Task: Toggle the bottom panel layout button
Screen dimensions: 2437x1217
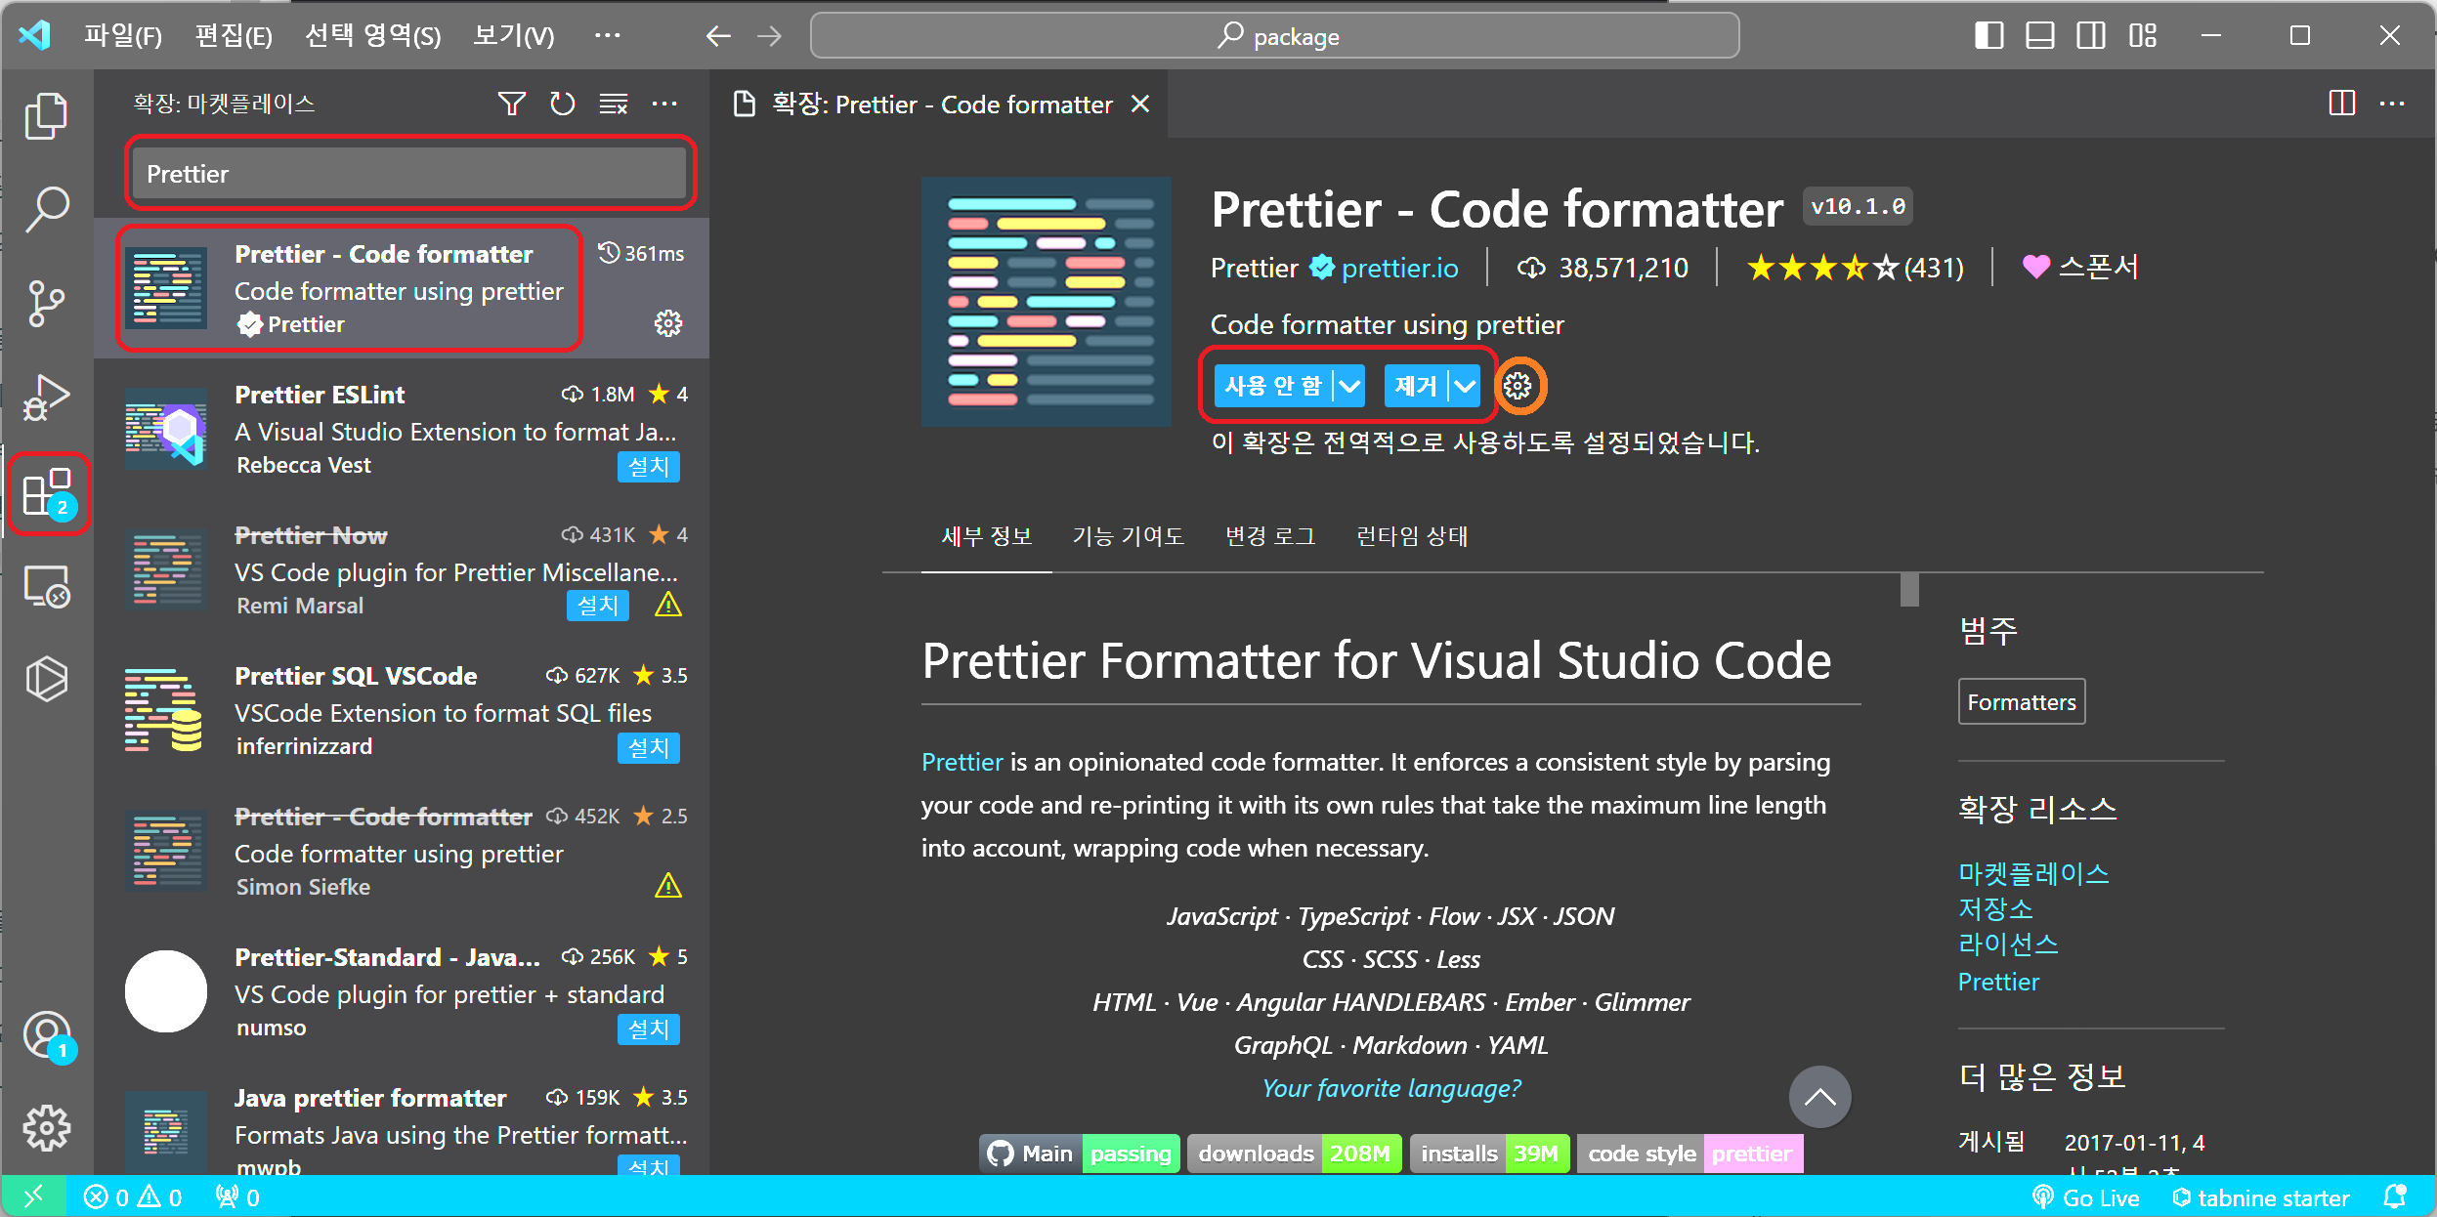Action: pyautogui.click(x=2039, y=36)
